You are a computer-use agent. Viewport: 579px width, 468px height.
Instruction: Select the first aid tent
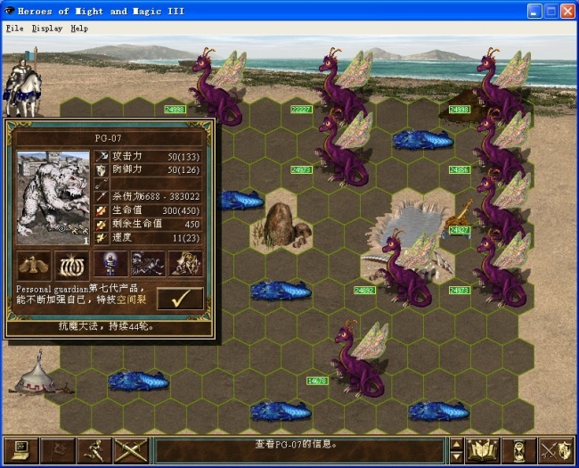37,375
